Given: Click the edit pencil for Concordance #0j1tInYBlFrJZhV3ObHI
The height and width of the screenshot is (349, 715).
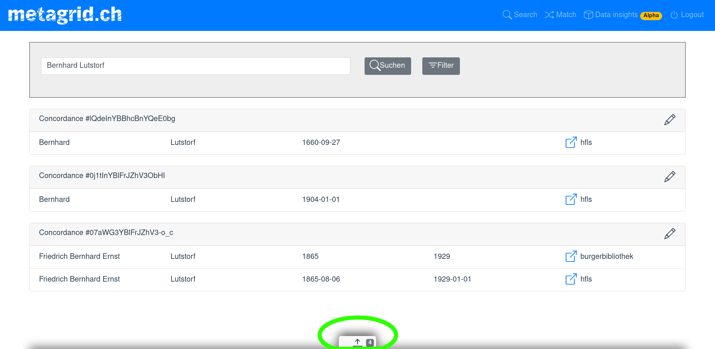Looking at the screenshot, I should [x=670, y=177].
